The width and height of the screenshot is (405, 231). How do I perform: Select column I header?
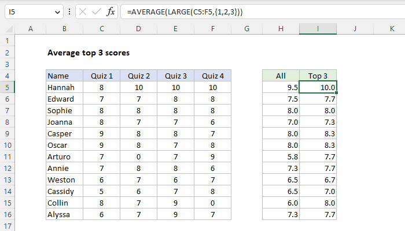pos(318,29)
